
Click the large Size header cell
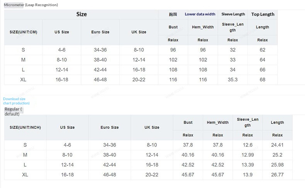coord(81,14)
